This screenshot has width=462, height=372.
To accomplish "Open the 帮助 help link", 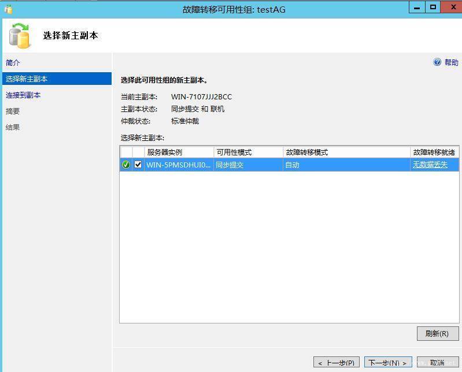I will (x=451, y=62).
